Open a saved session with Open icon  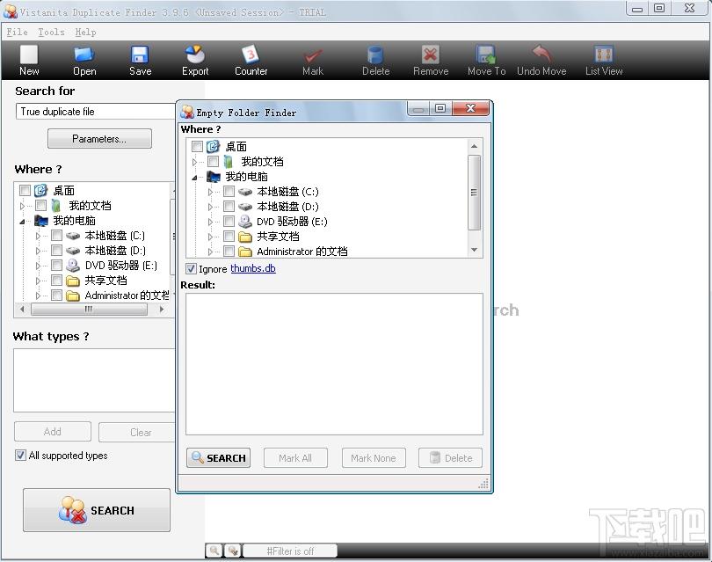click(x=84, y=55)
